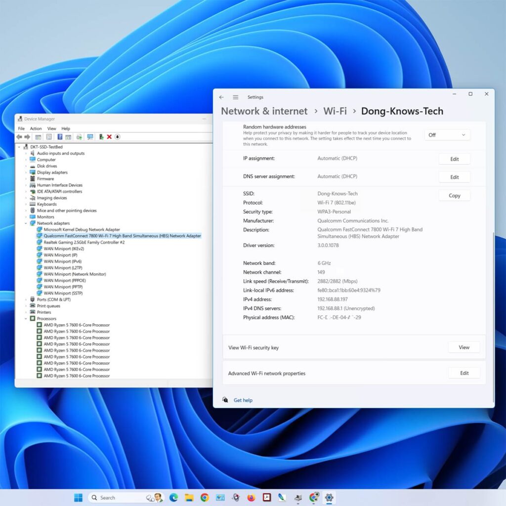This screenshot has width=506, height=506.
Task: Click the back arrow in Settings window
Action: [x=221, y=97]
